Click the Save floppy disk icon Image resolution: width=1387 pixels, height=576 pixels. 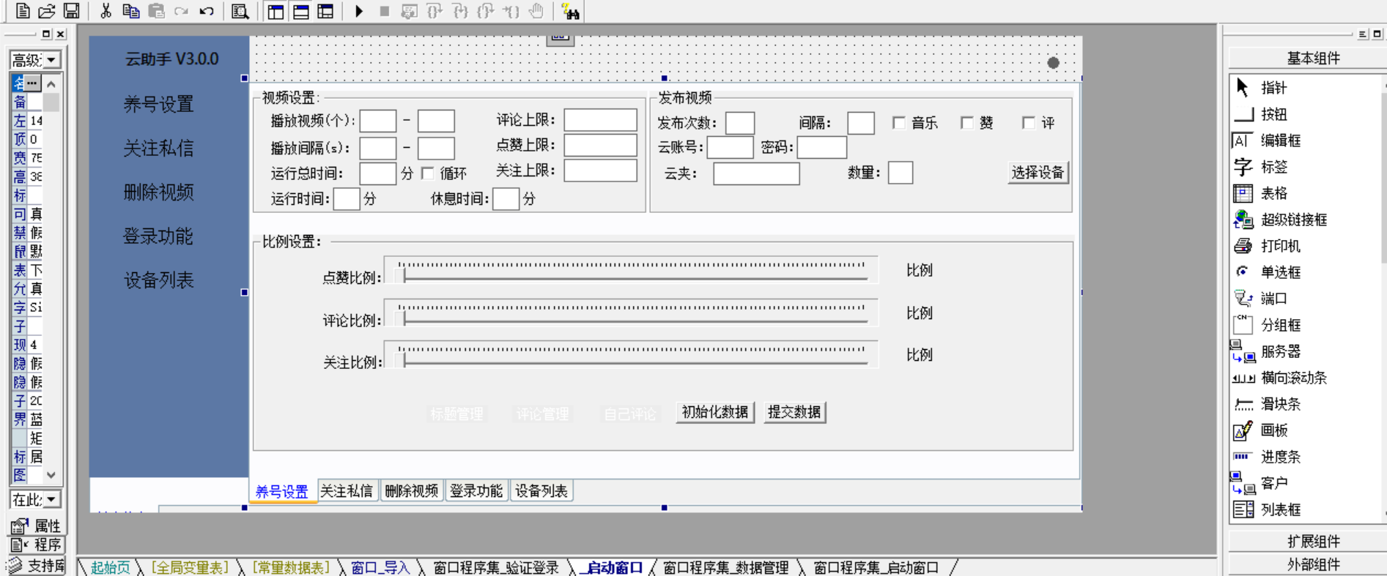pyautogui.click(x=71, y=11)
